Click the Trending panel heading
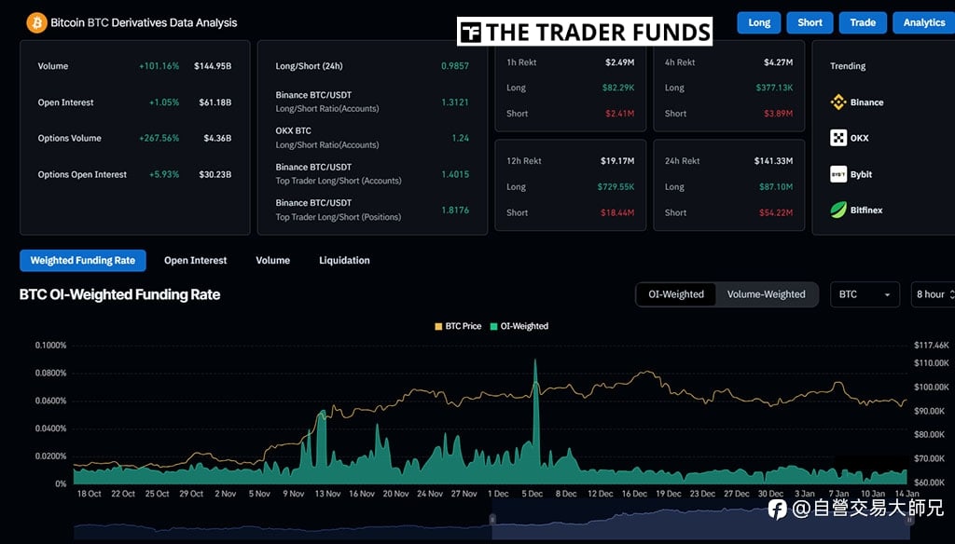 (848, 66)
